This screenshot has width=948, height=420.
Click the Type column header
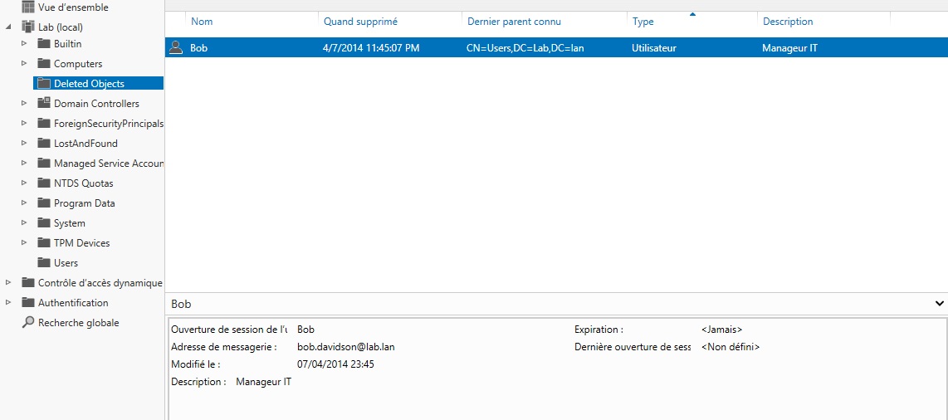click(x=643, y=22)
